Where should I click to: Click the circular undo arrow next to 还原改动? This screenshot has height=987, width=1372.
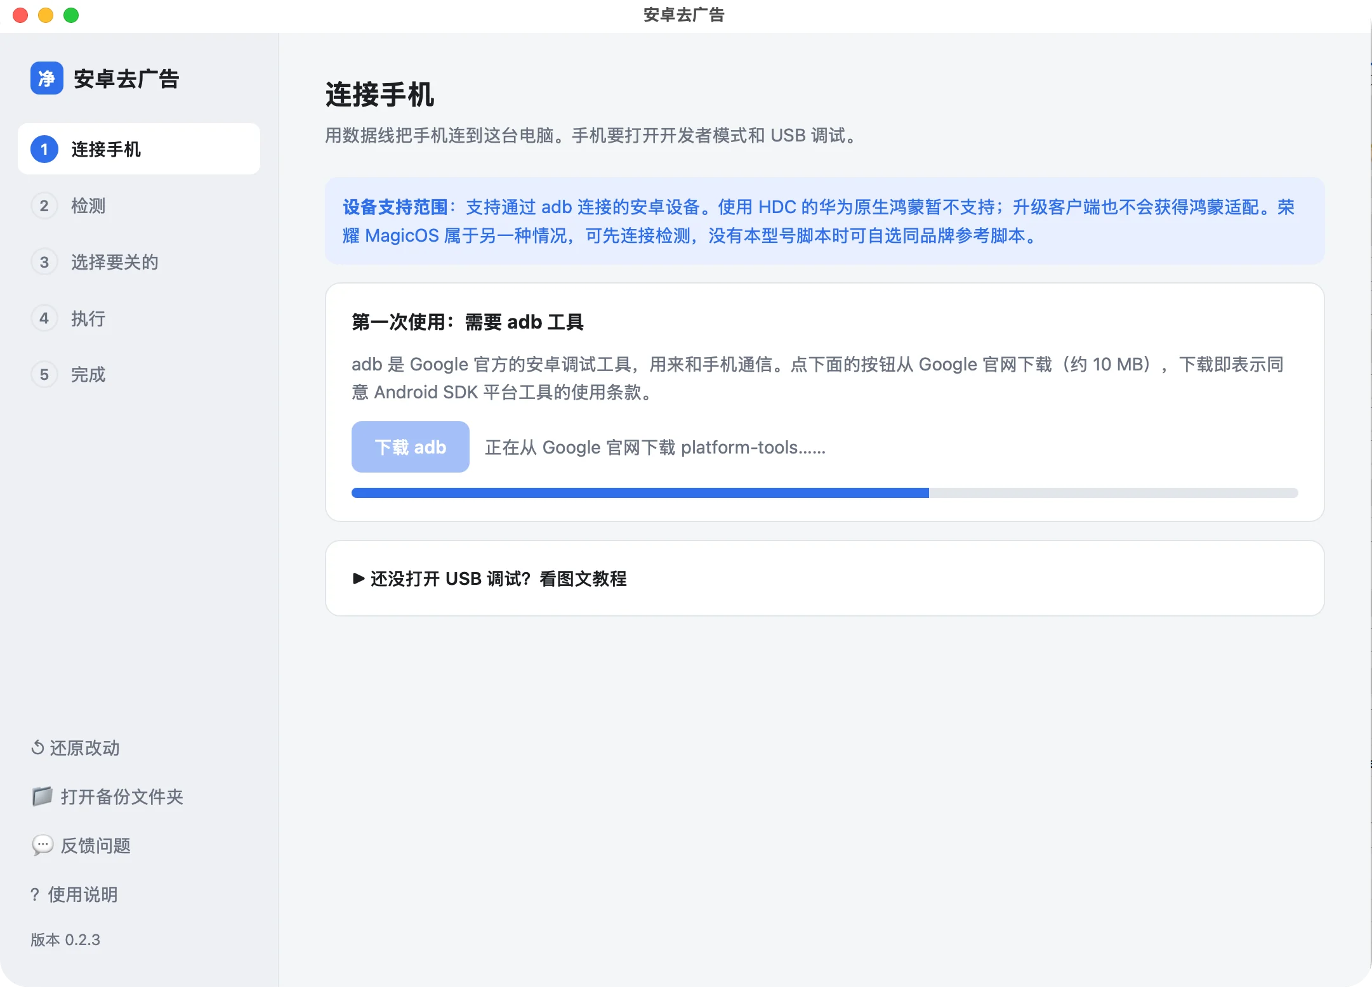[37, 748]
